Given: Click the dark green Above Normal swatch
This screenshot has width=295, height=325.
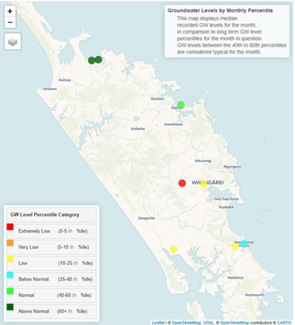Looking at the screenshot, I should click(x=10, y=307).
